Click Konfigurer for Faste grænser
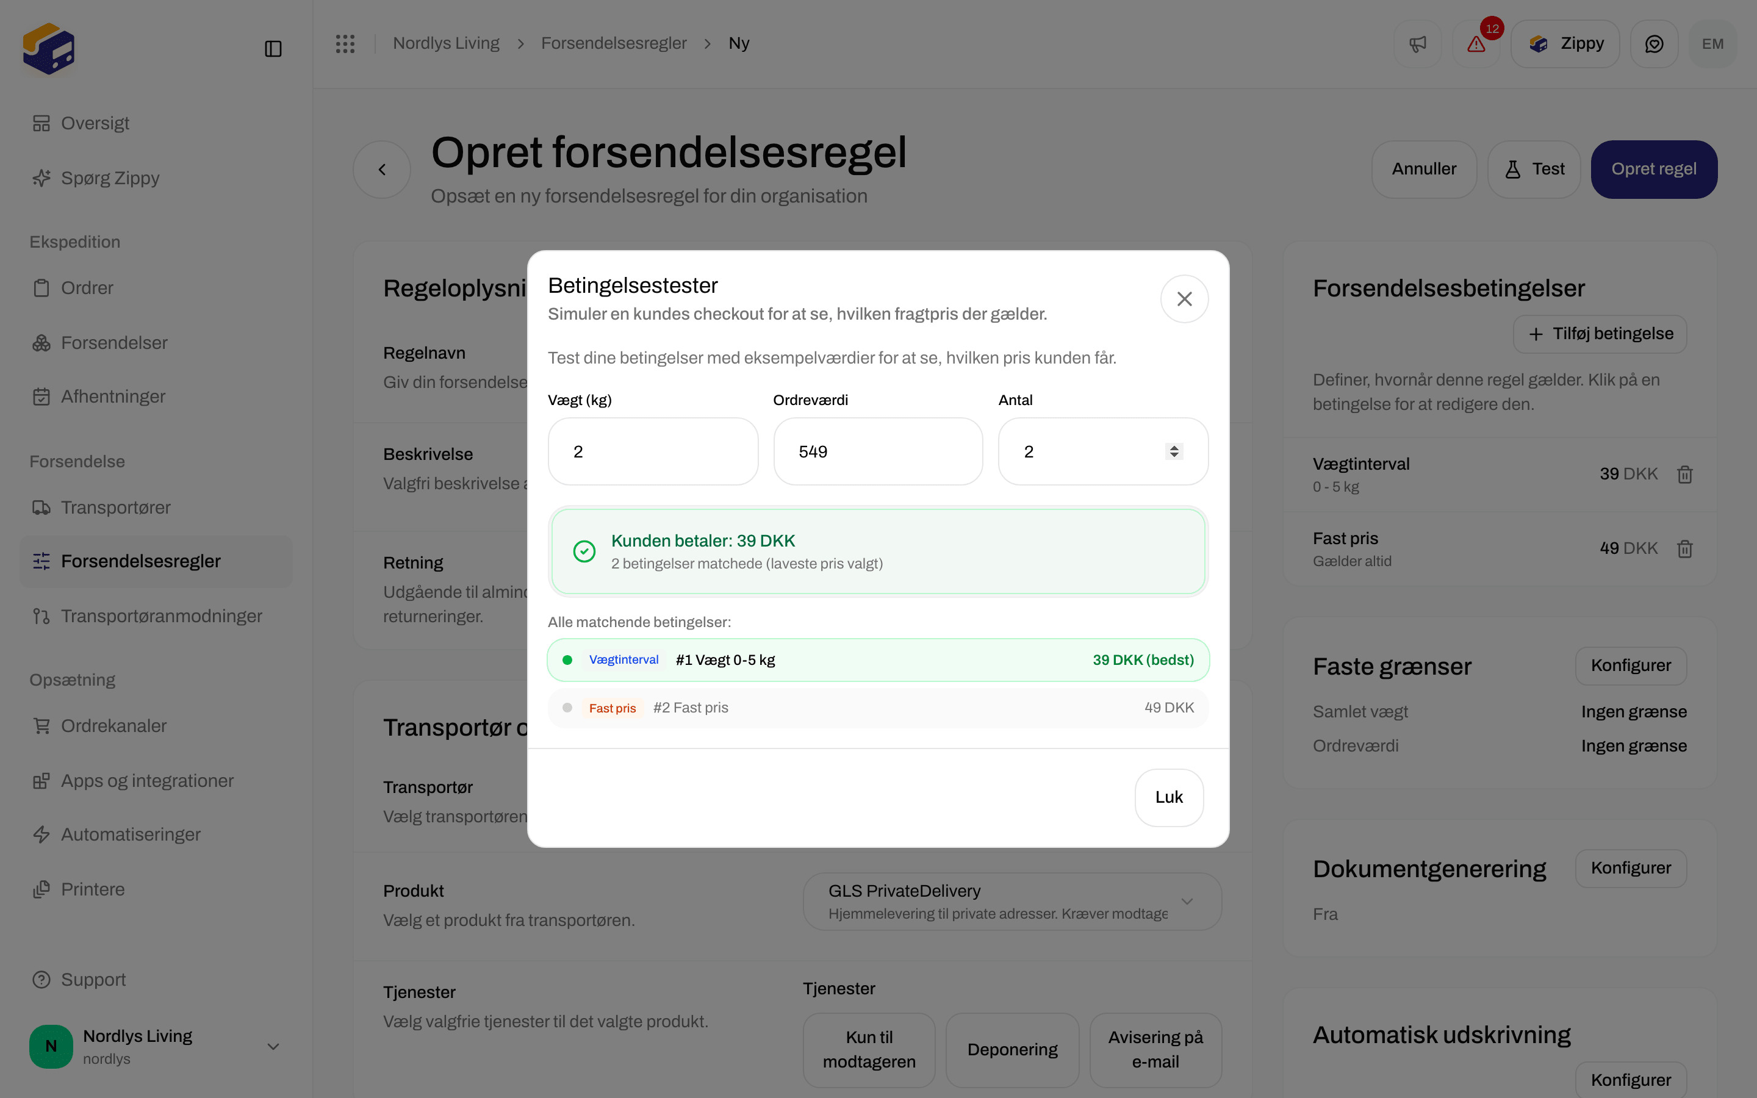Image resolution: width=1757 pixels, height=1098 pixels. [x=1631, y=666]
